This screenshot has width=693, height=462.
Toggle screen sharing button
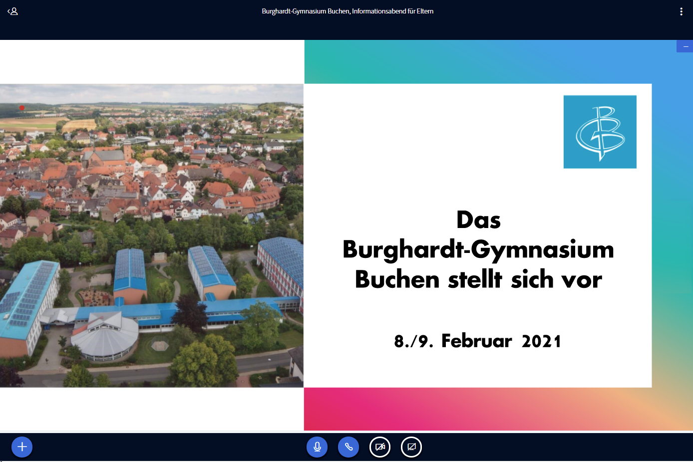click(411, 447)
